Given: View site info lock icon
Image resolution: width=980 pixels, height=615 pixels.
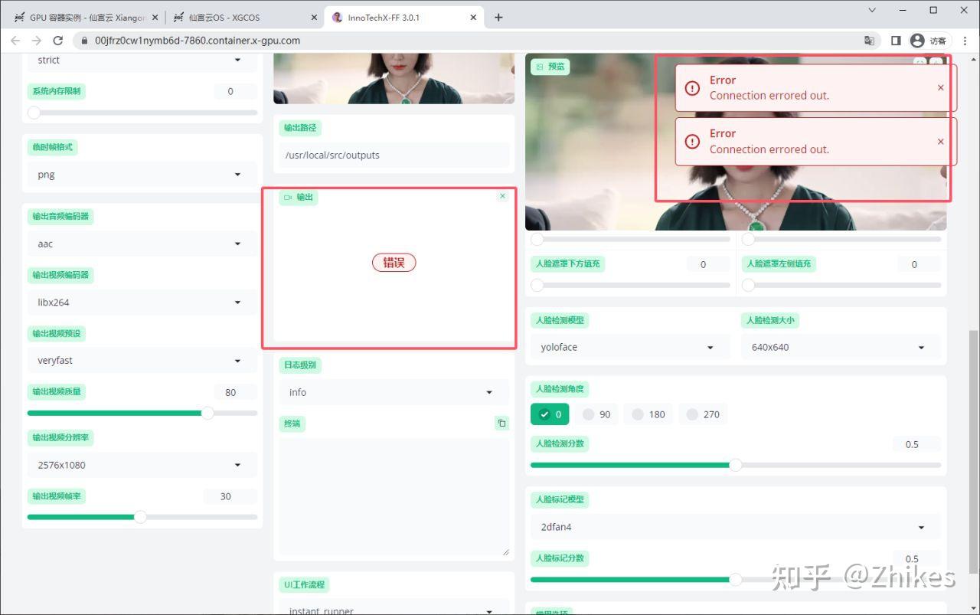Looking at the screenshot, I should (84, 41).
